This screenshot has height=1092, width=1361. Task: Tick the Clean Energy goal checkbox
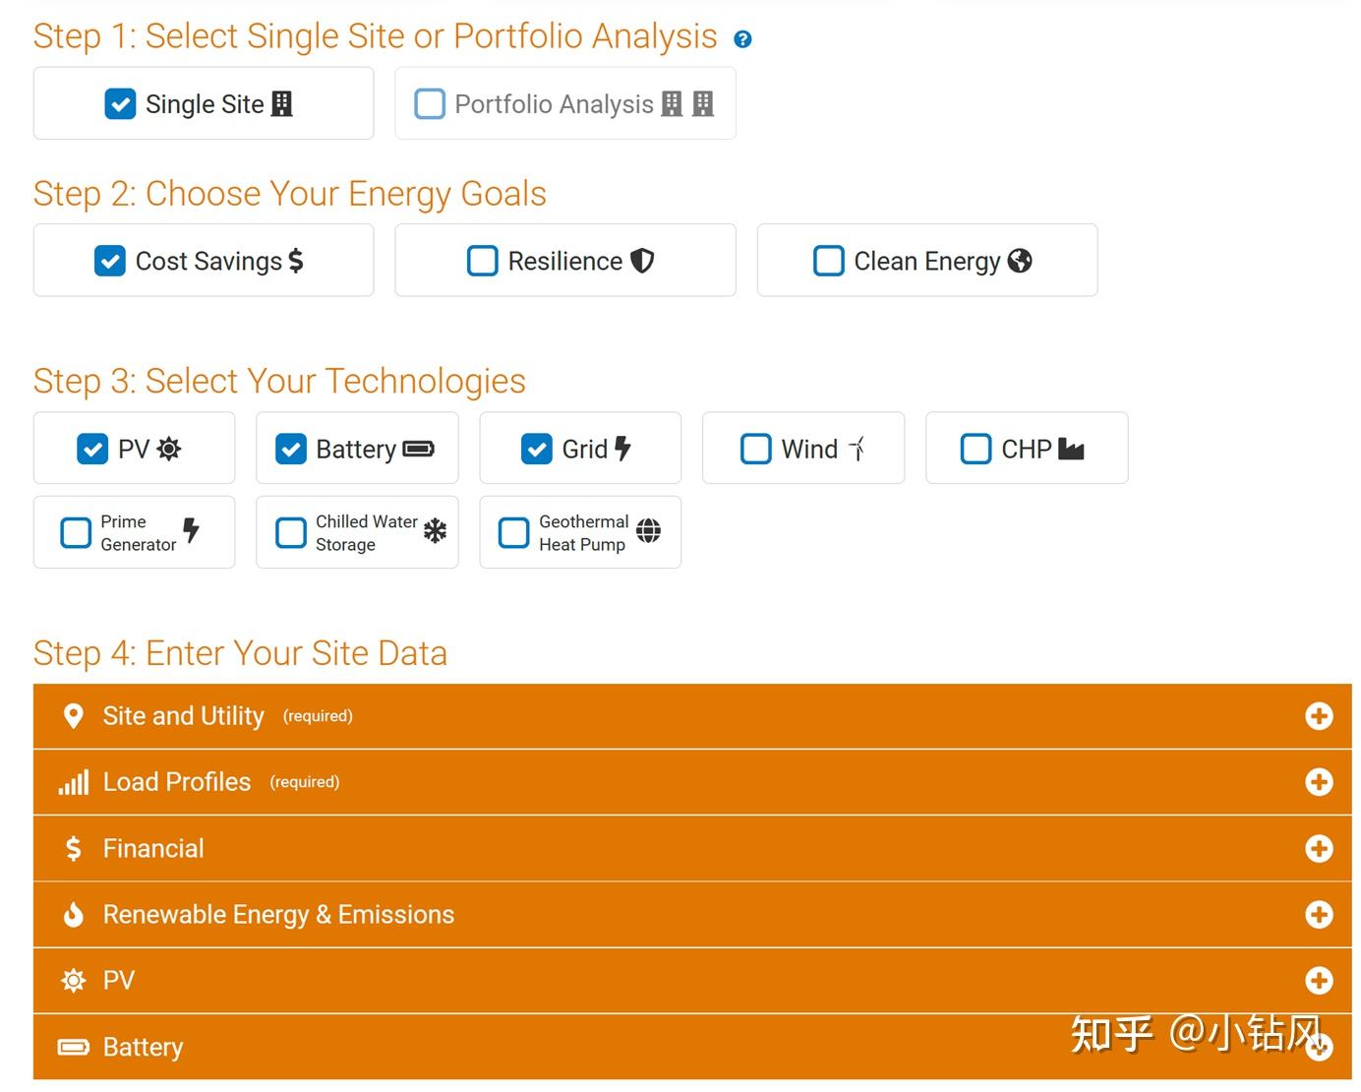[x=828, y=261]
